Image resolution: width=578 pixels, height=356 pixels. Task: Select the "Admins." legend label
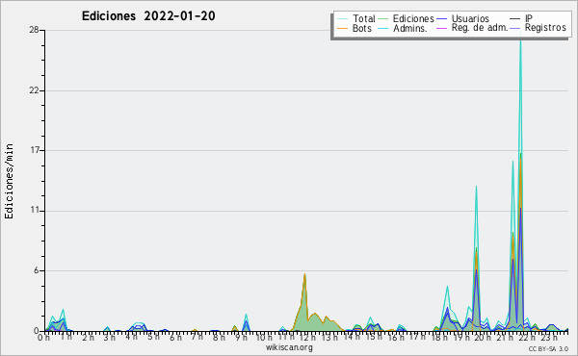click(x=410, y=28)
